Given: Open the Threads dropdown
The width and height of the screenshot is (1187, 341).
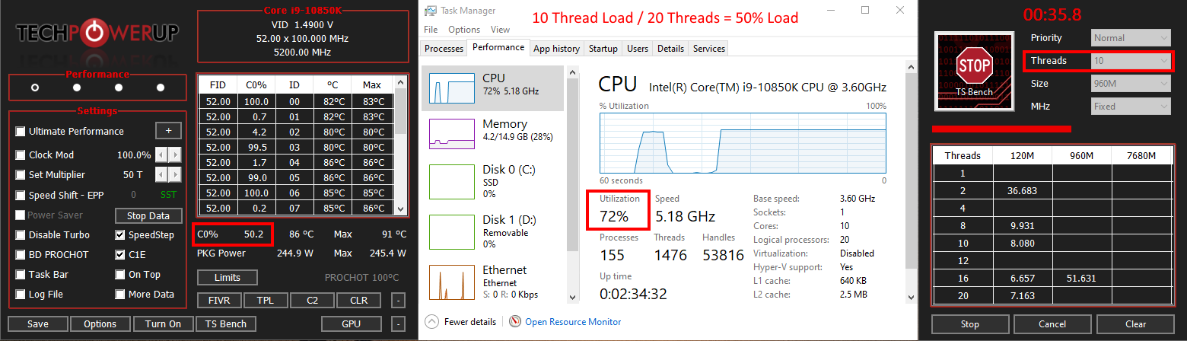Looking at the screenshot, I should (x=1131, y=61).
